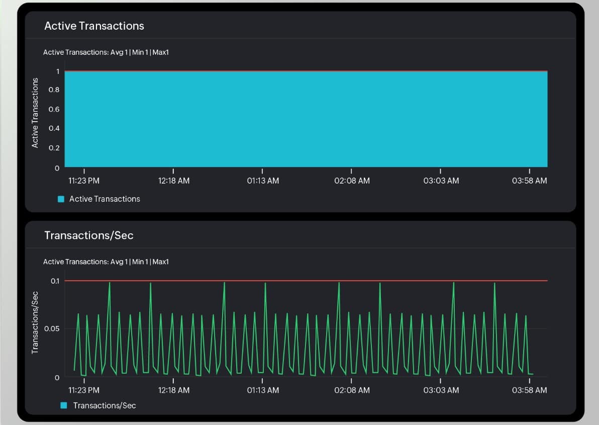Click the 0.6 y-axis value on the Active Transactions chart

54,109
